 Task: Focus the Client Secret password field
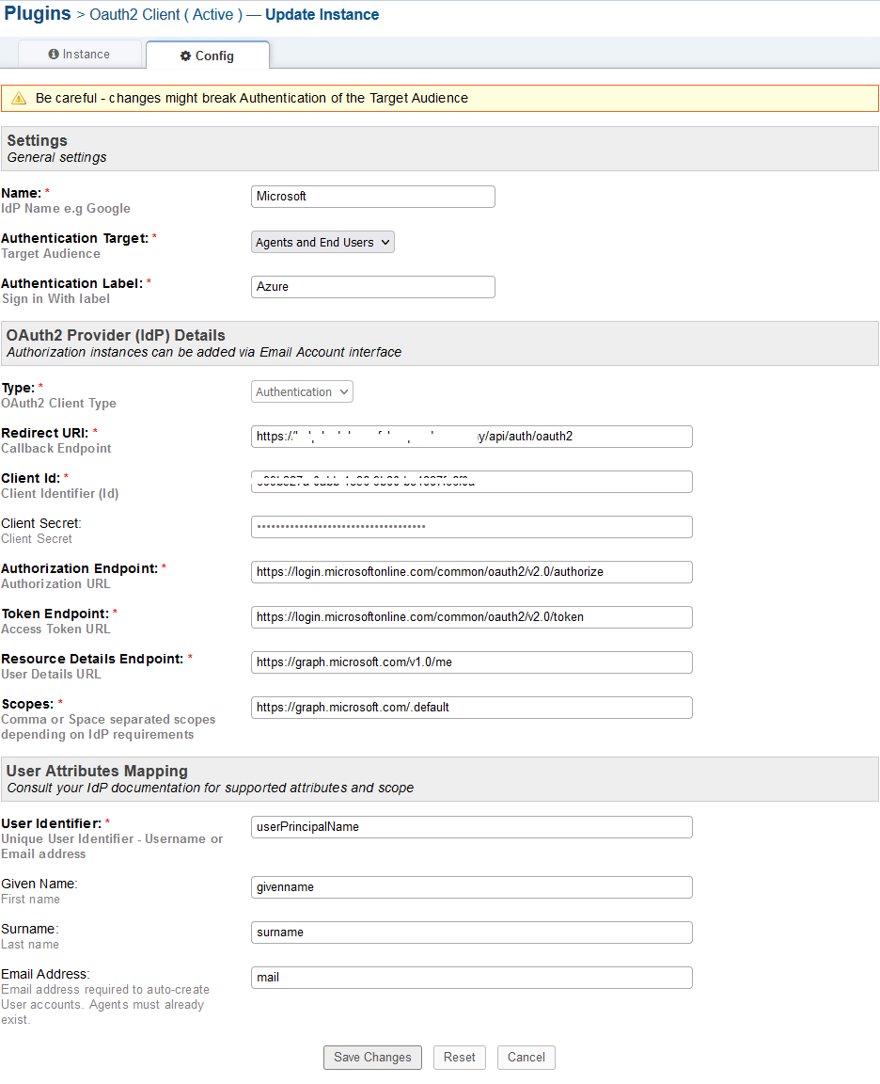tap(471, 527)
